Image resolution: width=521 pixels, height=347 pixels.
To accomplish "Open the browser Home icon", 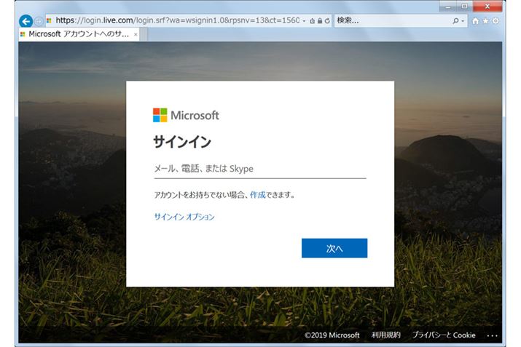I will click(x=476, y=21).
